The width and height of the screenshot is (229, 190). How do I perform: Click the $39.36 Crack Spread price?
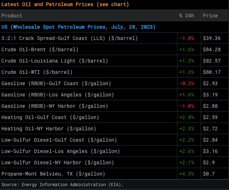point(212,38)
